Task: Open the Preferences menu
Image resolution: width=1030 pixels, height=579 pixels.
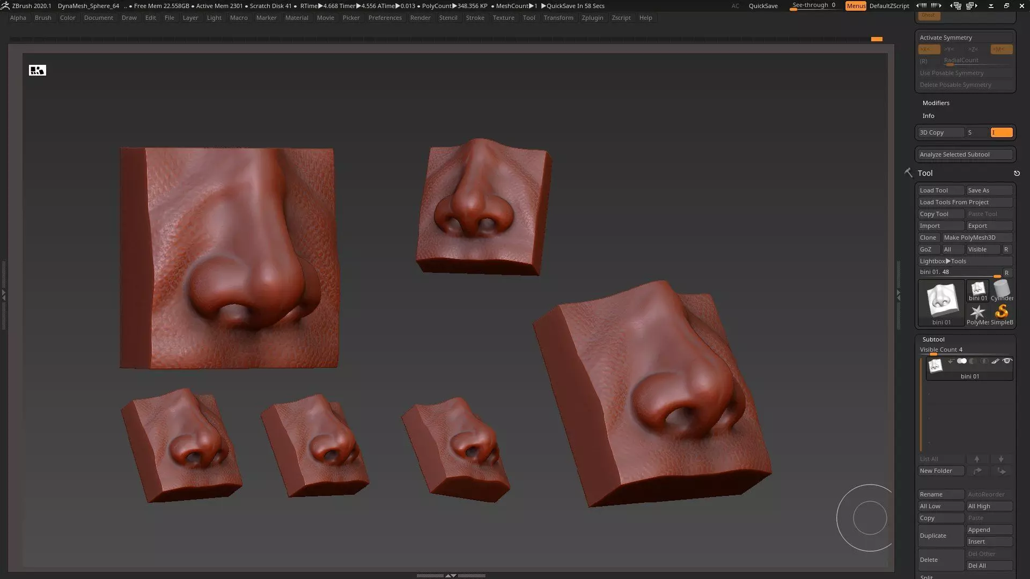Action: tap(385, 18)
